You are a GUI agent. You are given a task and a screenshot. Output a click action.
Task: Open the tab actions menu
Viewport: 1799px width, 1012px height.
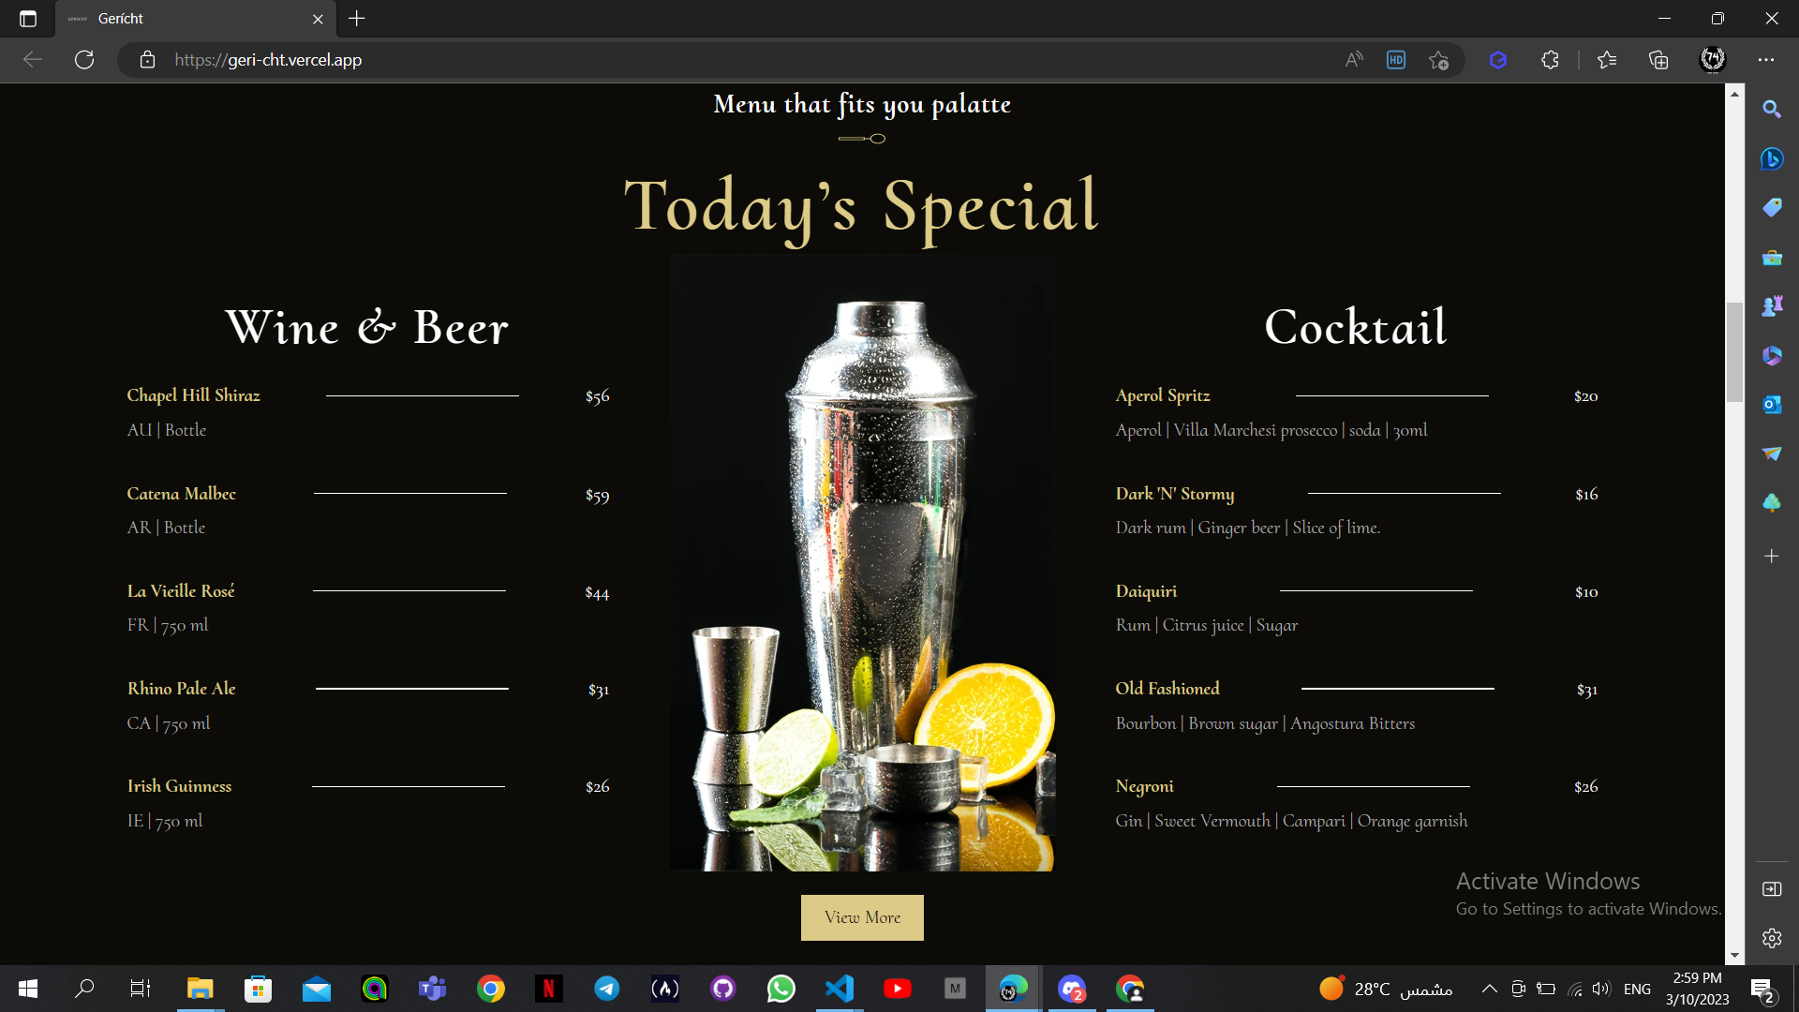tap(28, 19)
